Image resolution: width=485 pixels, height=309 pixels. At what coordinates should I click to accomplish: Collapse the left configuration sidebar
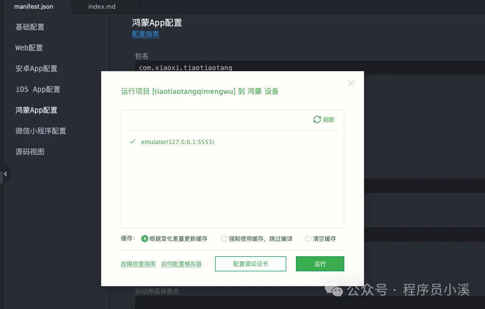(x=5, y=173)
